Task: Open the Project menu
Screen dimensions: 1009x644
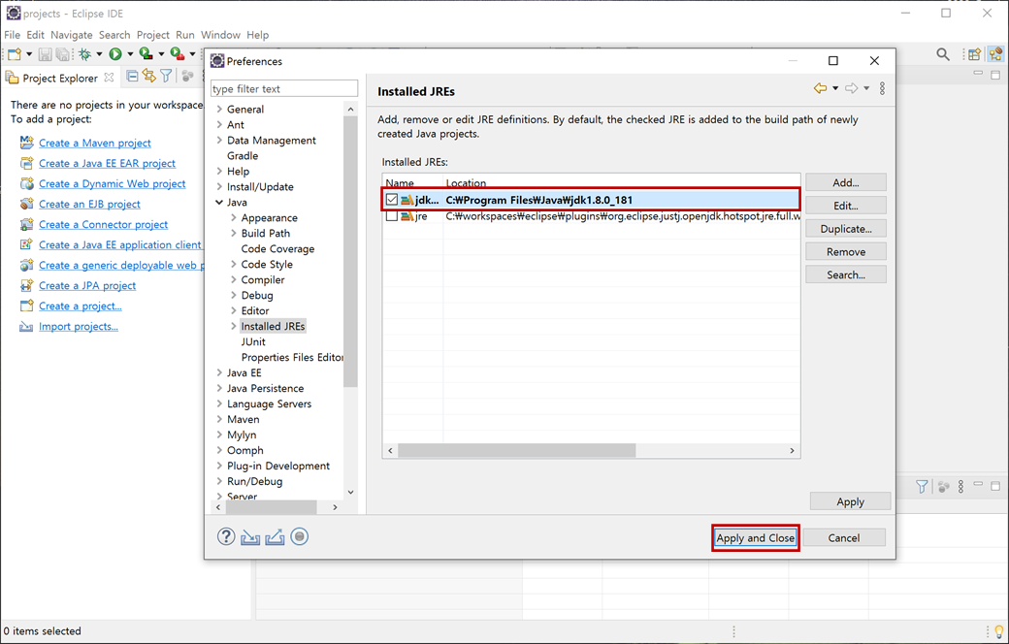Action: [153, 35]
